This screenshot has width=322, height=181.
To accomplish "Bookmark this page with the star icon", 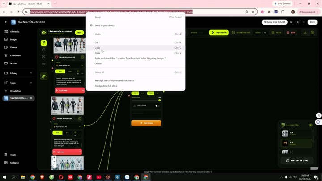I will [253, 12].
